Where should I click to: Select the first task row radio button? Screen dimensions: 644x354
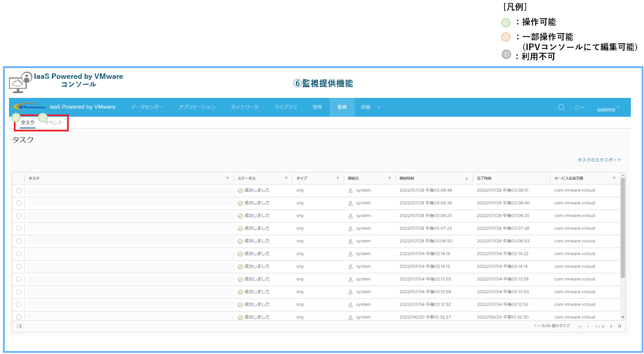pyautogui.click(x=19, y=190)
